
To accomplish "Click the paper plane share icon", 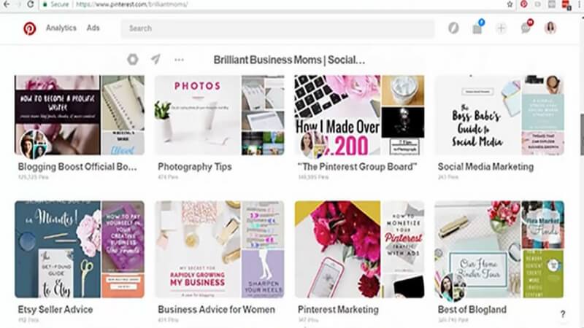I will coord(155,60).
